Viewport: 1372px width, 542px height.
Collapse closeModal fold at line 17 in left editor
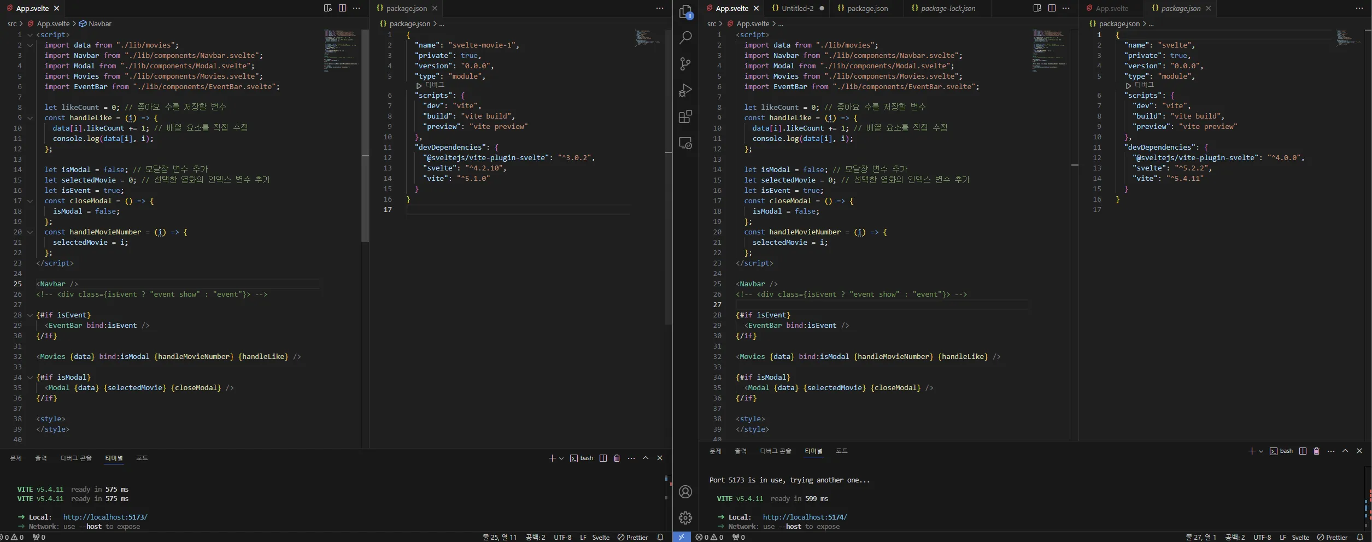click(x=30, y=201)
